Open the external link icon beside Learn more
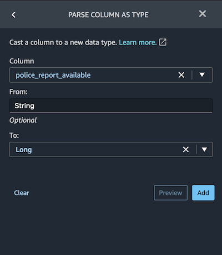This screenshot has height=255, width=222. [163, 42]
